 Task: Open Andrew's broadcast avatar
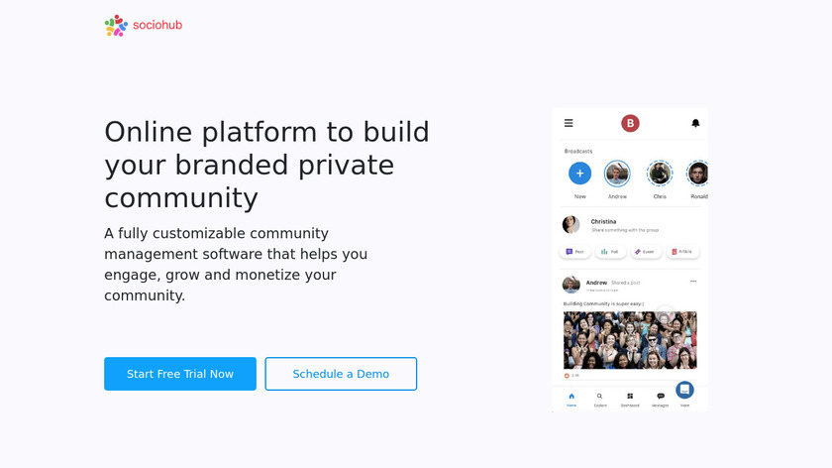pyautogui.click(x=617, y=174)
